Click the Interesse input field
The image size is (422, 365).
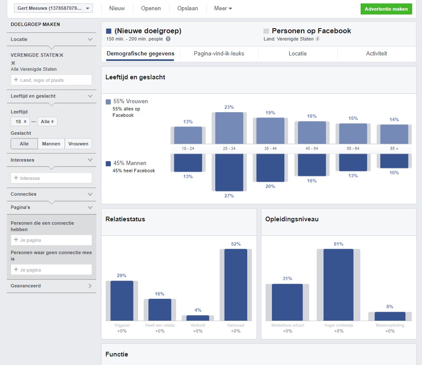51,178
